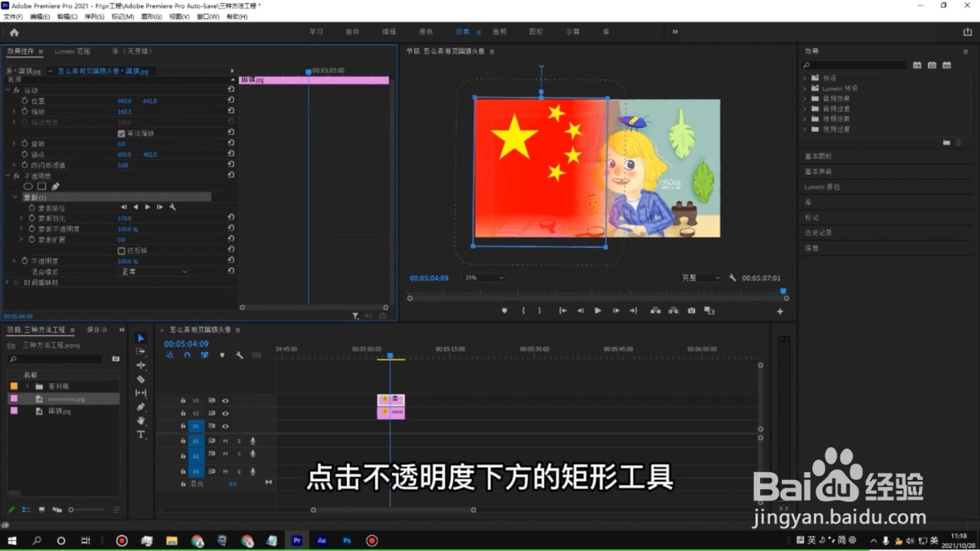The image size is (980, 551).
Task: Open the File menu
Action: (13, 17)
